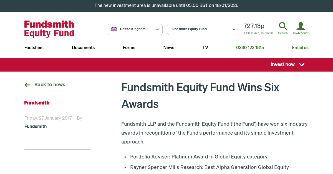The width and height of the screenshot is (333, 174).
Task: Click the News menu item
Action: (169, 47)
